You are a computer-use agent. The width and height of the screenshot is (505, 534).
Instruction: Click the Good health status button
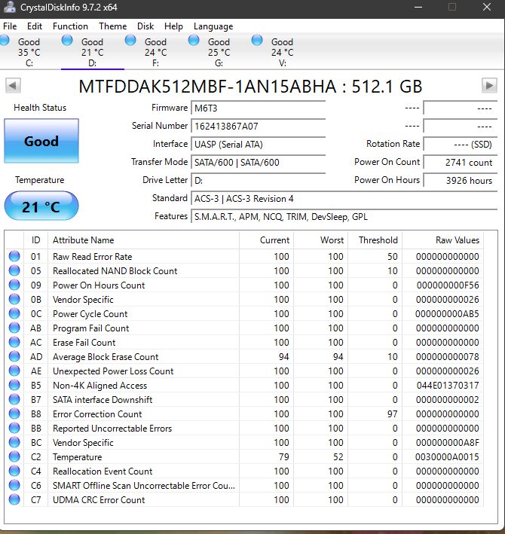41,141
